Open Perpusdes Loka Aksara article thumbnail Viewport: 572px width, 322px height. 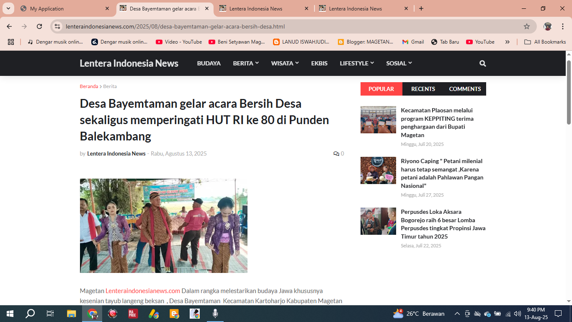378,221
